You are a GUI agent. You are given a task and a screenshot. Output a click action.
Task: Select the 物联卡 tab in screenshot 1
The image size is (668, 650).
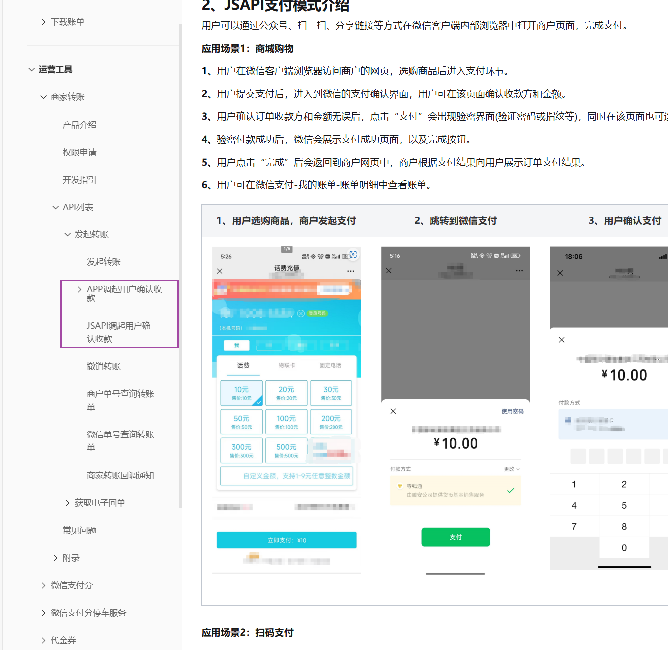point(287,366)
